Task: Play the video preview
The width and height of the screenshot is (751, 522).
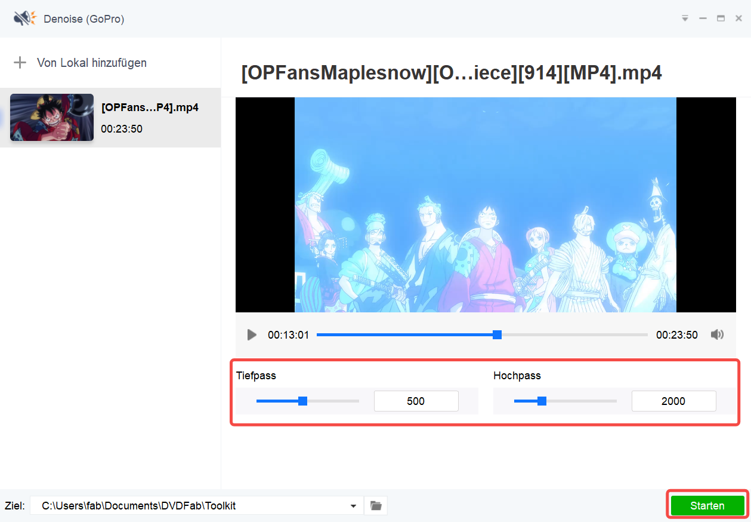Action: [252, 335]
